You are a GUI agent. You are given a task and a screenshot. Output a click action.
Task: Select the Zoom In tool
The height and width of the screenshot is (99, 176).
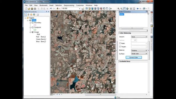point(119,9)
